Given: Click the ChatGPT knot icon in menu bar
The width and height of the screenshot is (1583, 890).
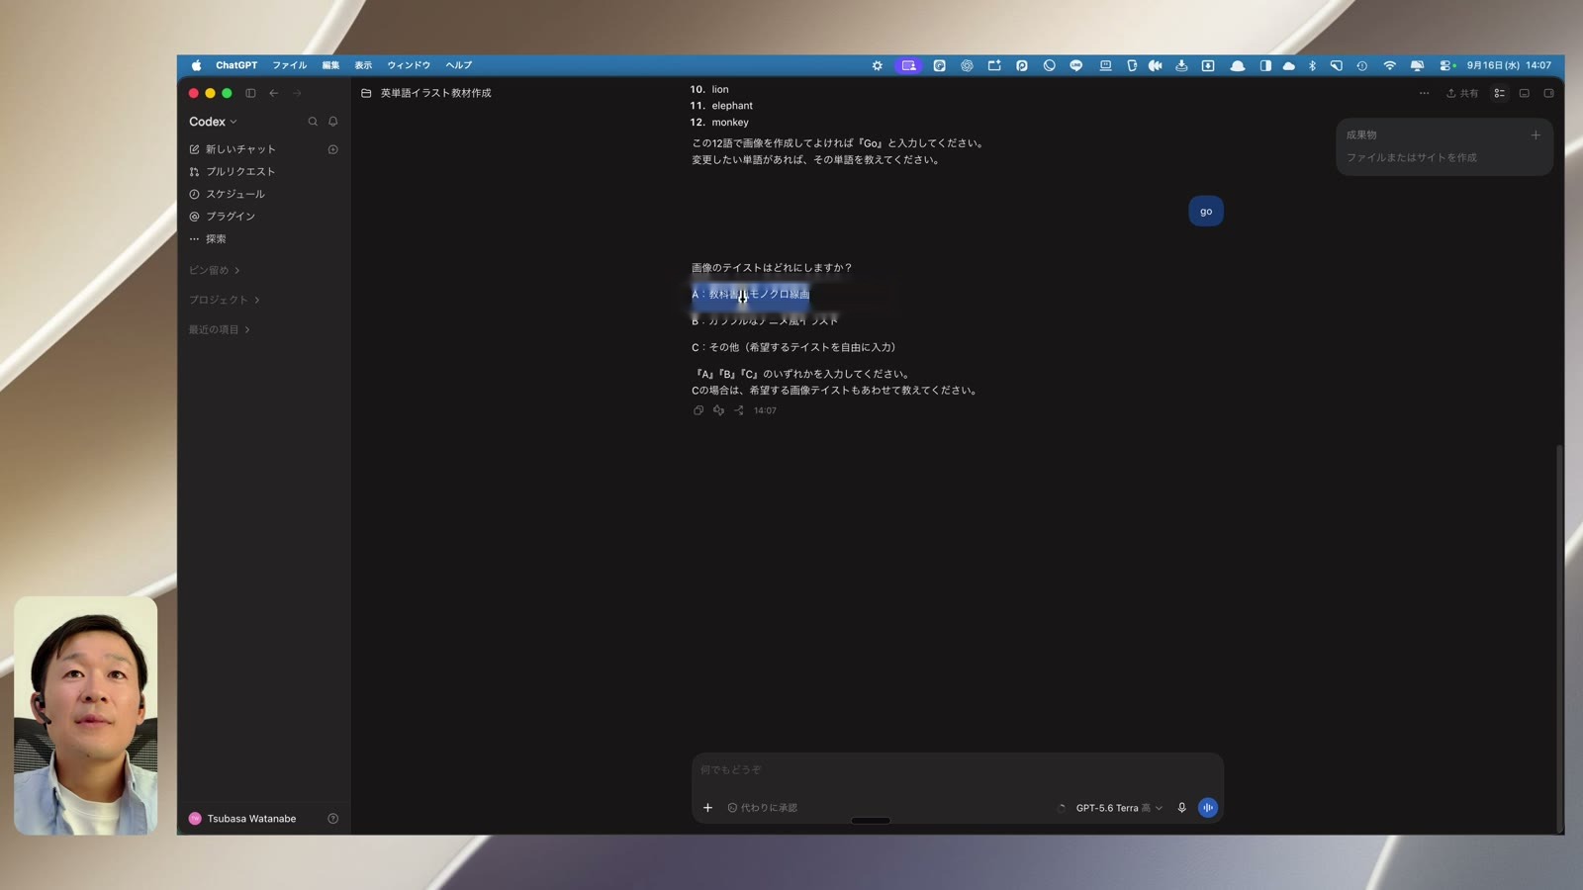Looking at the screenshot, I should pyautogui.click(x=967, y=65).
